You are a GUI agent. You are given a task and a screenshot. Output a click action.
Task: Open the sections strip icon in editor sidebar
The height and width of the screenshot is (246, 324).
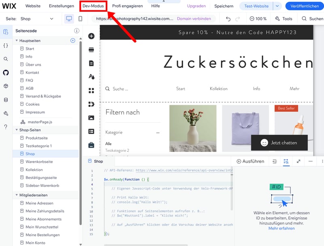[x=92, y=49]
